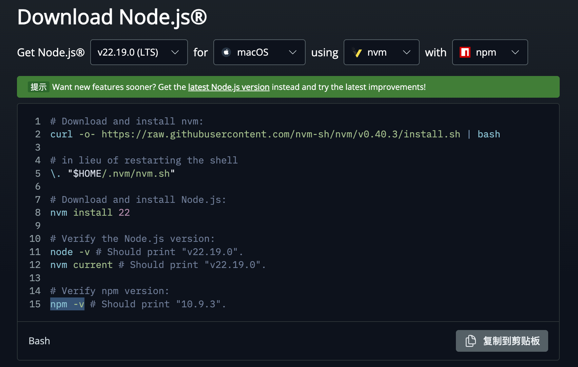Click the githubusercontent install.sh URL in the code

(281, 134)
